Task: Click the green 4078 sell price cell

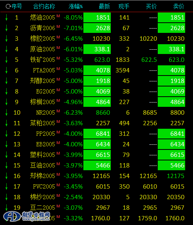Action: coord(171,70)
